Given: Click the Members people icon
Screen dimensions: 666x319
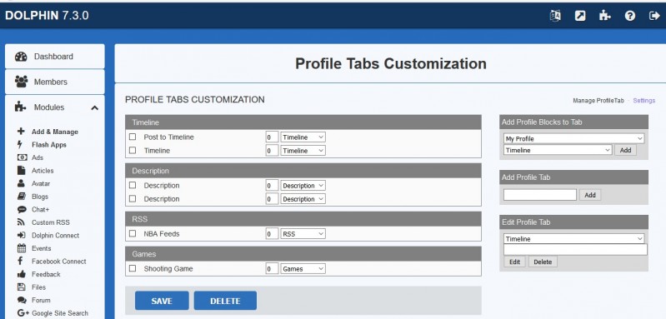Looking at the screenshot, I should click(21, 82).
